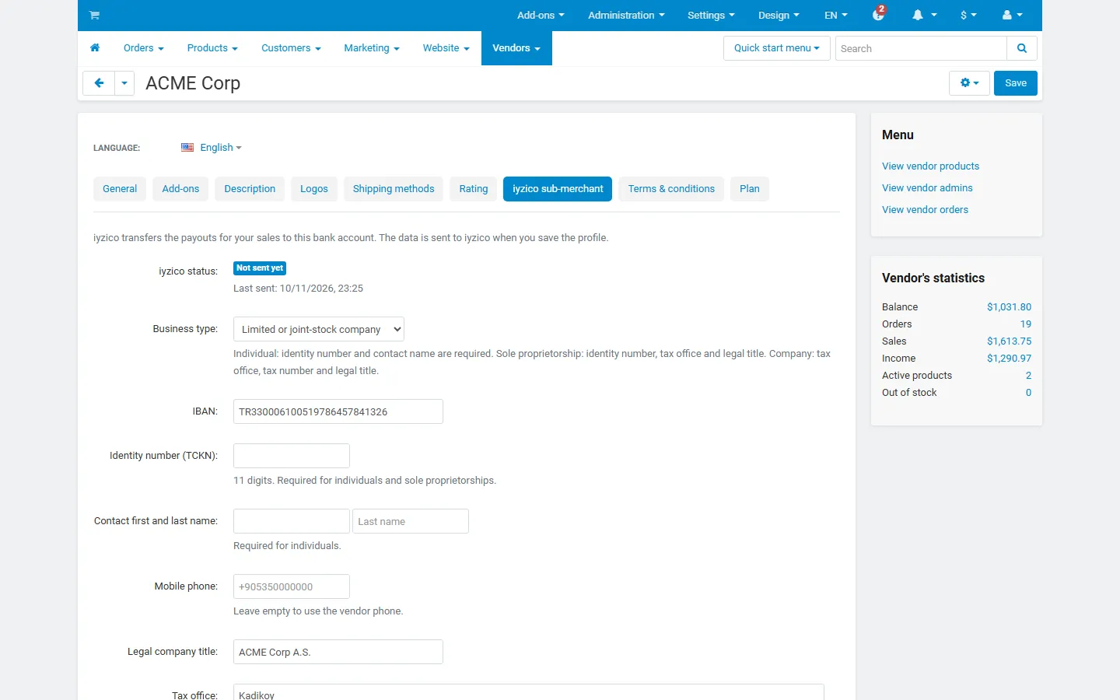
Task: Open the Active products count 2
Action: [1028, 376]
